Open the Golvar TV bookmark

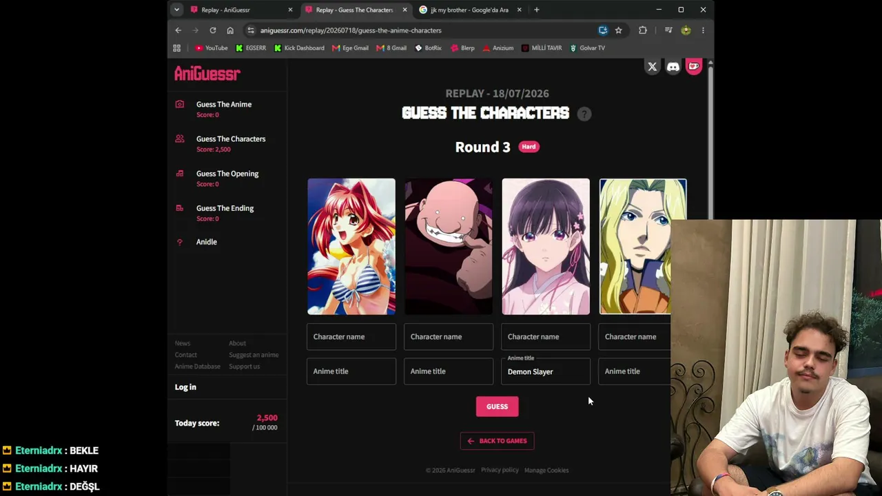coord(587,48)
